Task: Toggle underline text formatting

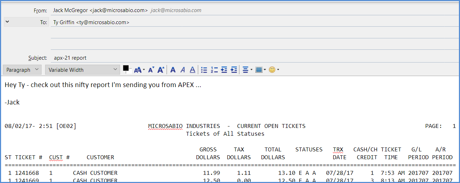Action: (x=192, y=70)
